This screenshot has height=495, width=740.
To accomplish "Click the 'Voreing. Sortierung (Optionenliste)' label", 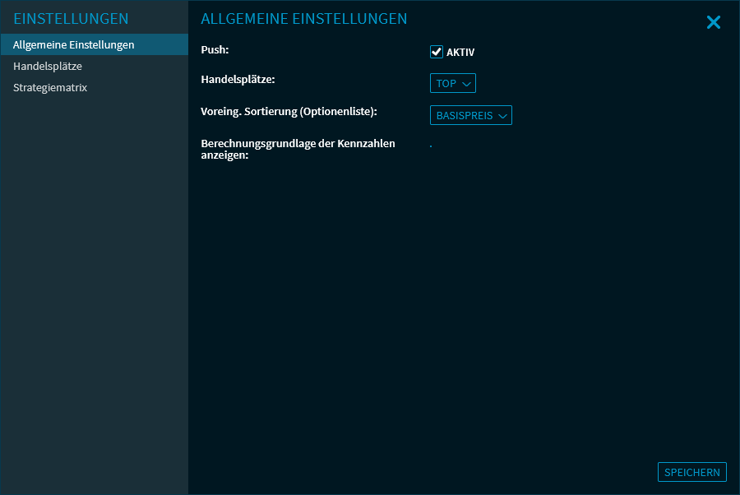I will tap(289, 110).
